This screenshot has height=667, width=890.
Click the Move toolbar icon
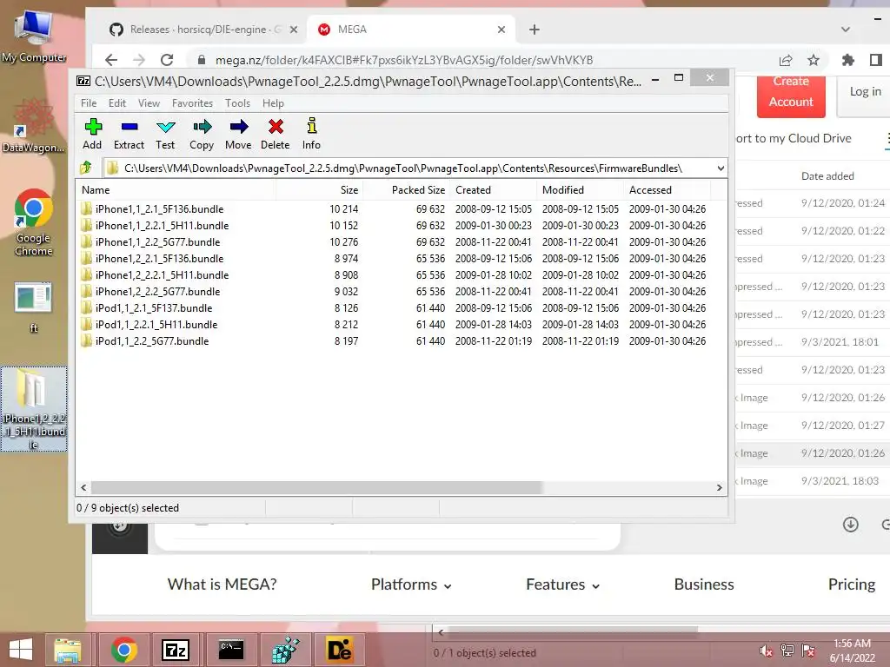click(239, 127)
